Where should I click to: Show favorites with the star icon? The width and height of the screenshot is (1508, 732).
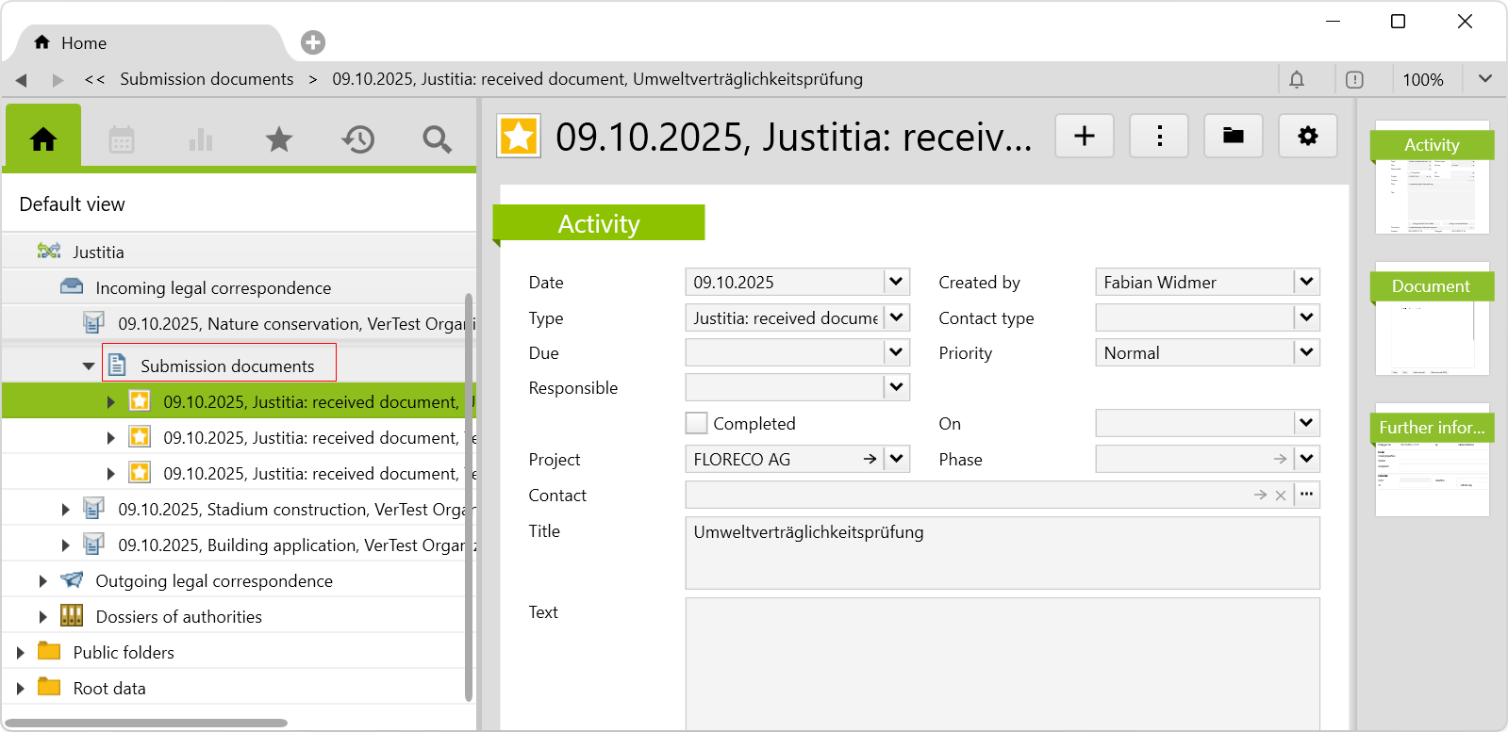coord(279,139)
